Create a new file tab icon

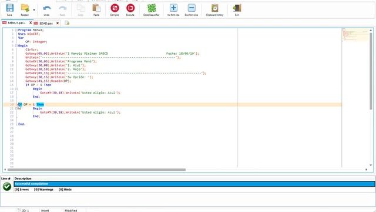pos(67,23)
